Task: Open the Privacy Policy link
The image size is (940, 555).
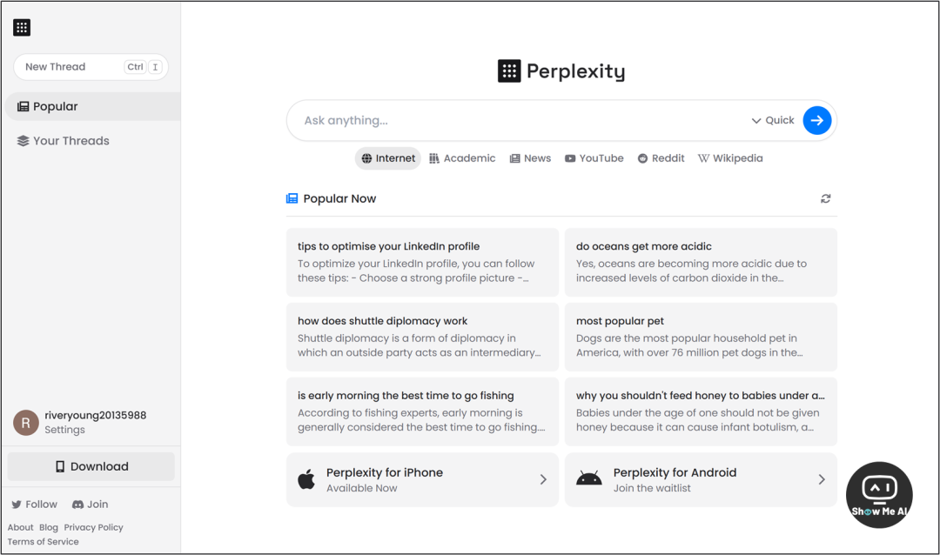Action: [93, 527]
